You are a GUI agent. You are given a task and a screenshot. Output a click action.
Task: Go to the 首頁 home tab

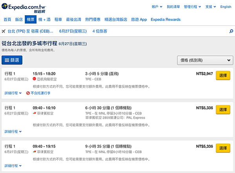point(7,20)
